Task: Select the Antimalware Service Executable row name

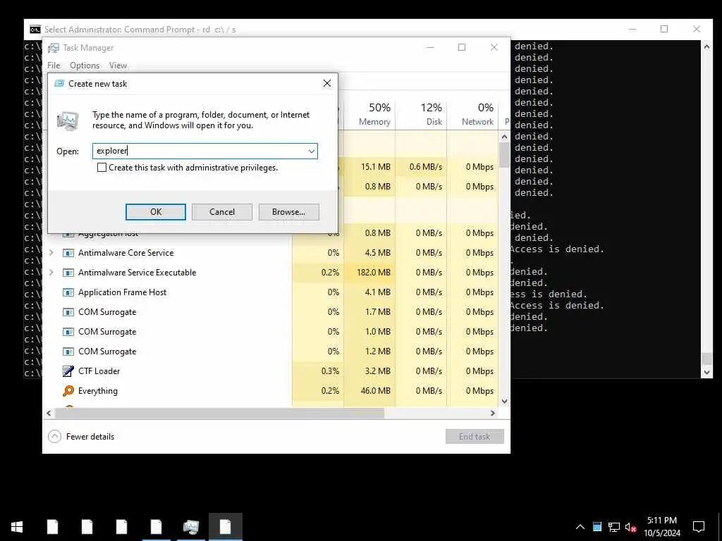Action: (x=137, y=273)
